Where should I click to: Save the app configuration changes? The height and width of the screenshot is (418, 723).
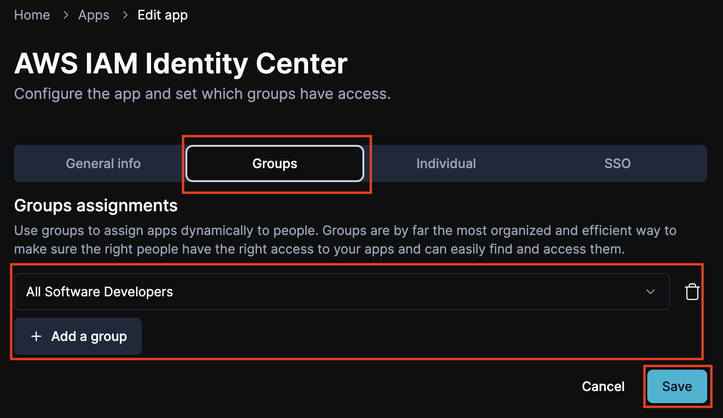pyautogui.click(x=677, y=386)
